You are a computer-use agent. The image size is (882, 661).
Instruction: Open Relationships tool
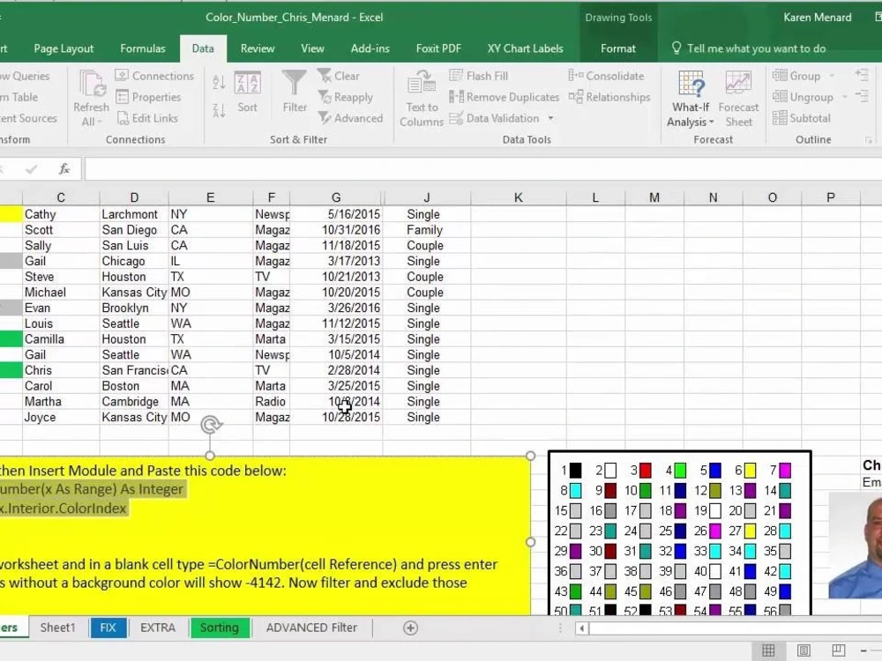click(x=609, y=97)
